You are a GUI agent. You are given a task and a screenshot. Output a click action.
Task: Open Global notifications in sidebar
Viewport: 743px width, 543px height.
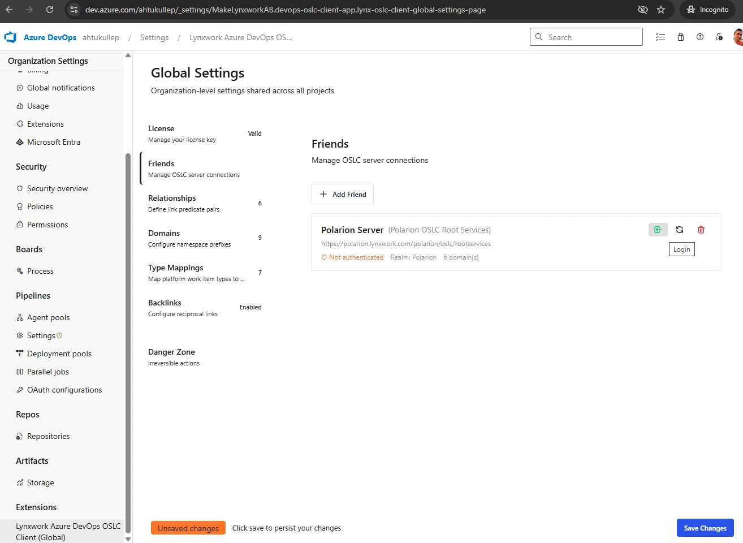click(61, 88)
